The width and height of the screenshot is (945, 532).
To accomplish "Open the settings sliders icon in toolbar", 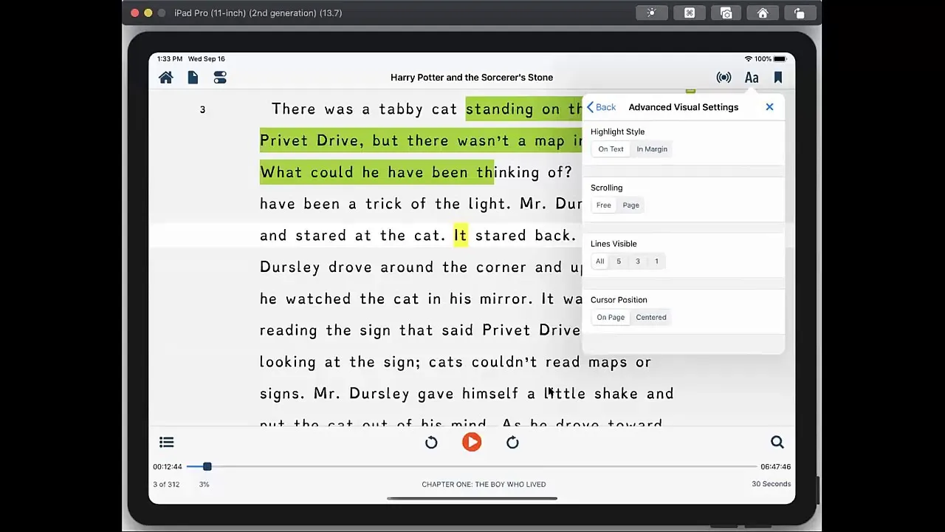I will tap(220, 78).
